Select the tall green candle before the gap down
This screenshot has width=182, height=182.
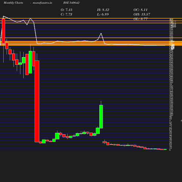(x=101, y=116)
